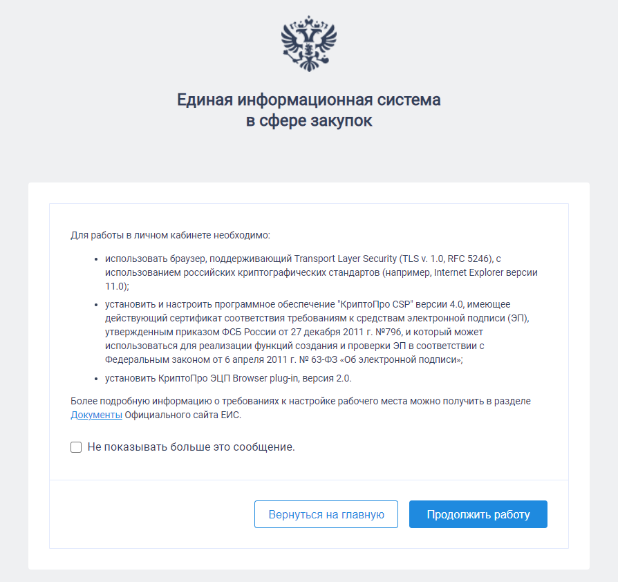This screenshot has height=582, width=618.
Task: Click the text "Официального сайта ЕИС"
Action: [182, 415]
